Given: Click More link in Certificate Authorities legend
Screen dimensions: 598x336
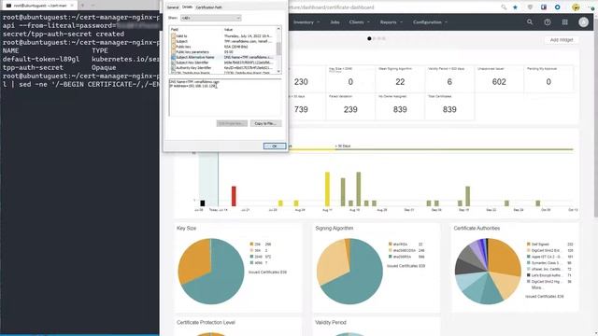Looking at the screenshot, I should coord(537,287).
